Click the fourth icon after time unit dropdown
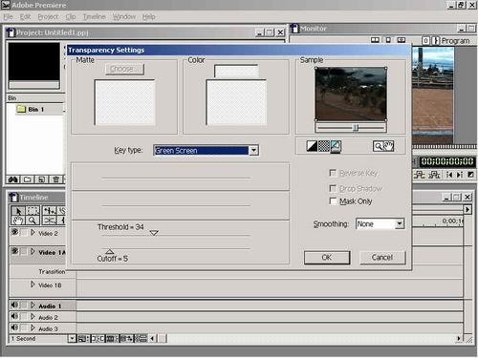478x358 pixels. tap(126, 338)
